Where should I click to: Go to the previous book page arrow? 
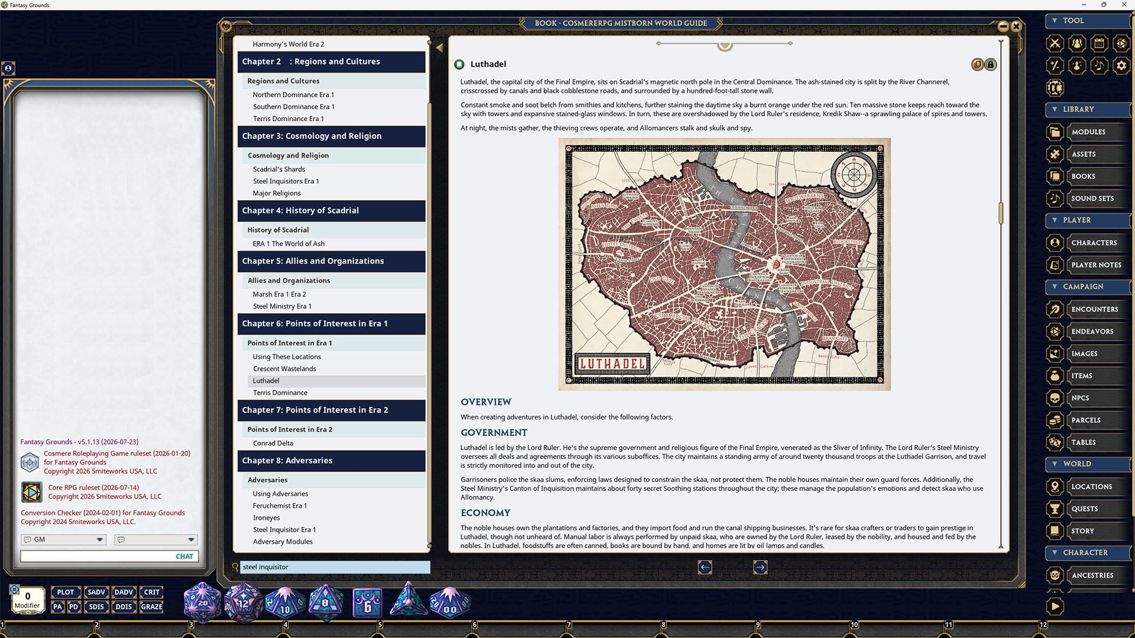705,568
